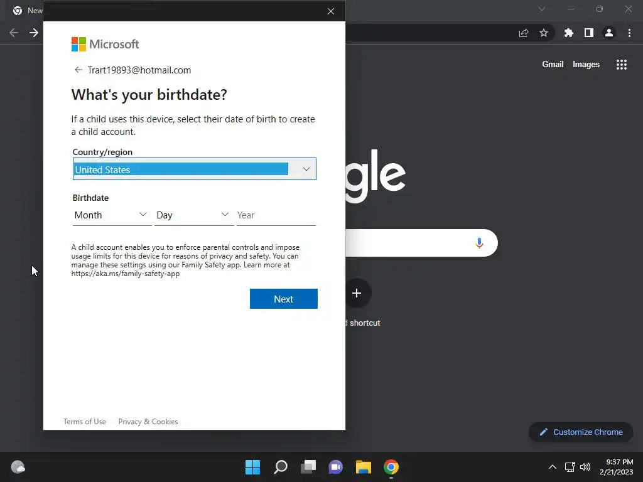This screenshot has height=482, width=643.
Task: Open Chrome profile avatar icon
Action: [x=609, y=33]
